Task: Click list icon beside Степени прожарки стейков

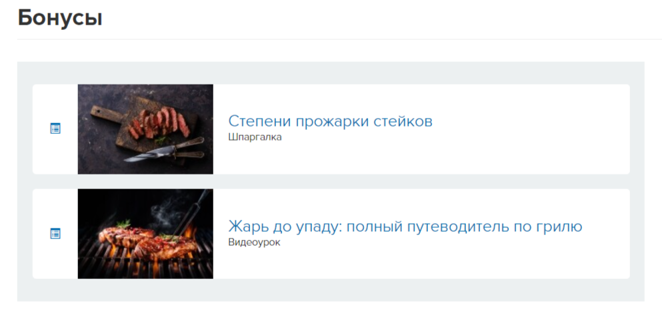Action: 55,129
